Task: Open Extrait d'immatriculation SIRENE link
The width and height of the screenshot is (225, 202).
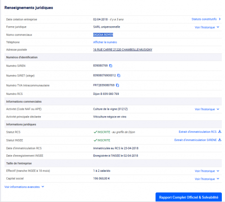Action: (195, 140)
